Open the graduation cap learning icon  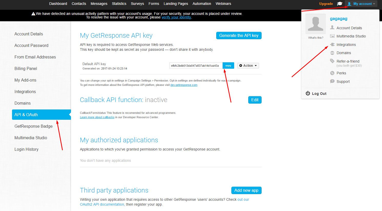pyautogui.click(x=339, y=4)
